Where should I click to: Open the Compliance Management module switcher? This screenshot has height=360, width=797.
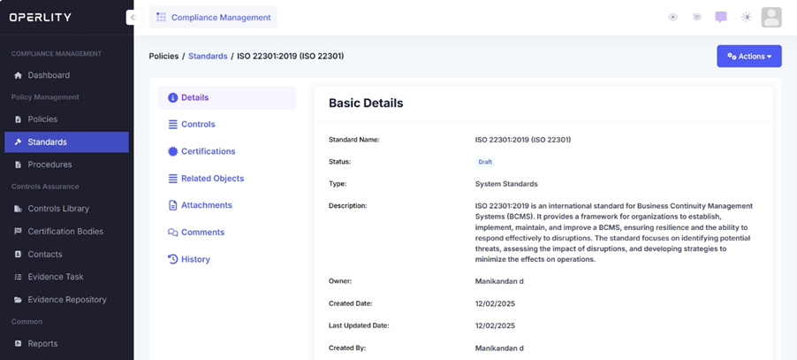click(x=213, y=17)
